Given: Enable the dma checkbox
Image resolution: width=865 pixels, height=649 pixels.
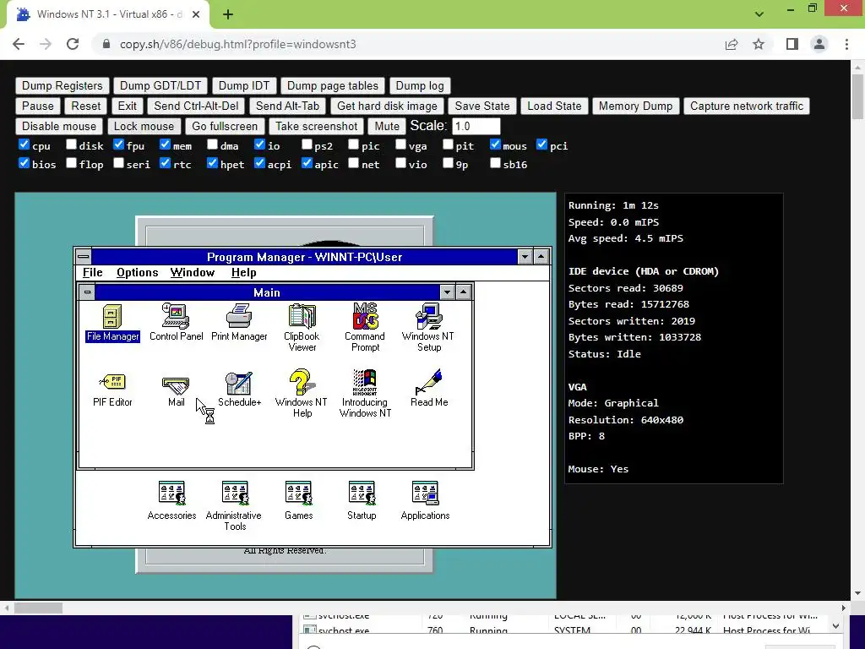Looking at the screenshot, I should click(212, 145).
